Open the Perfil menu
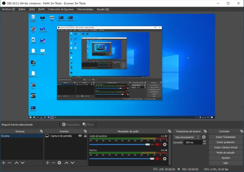 pyautogui.click(x=41, y=9)
